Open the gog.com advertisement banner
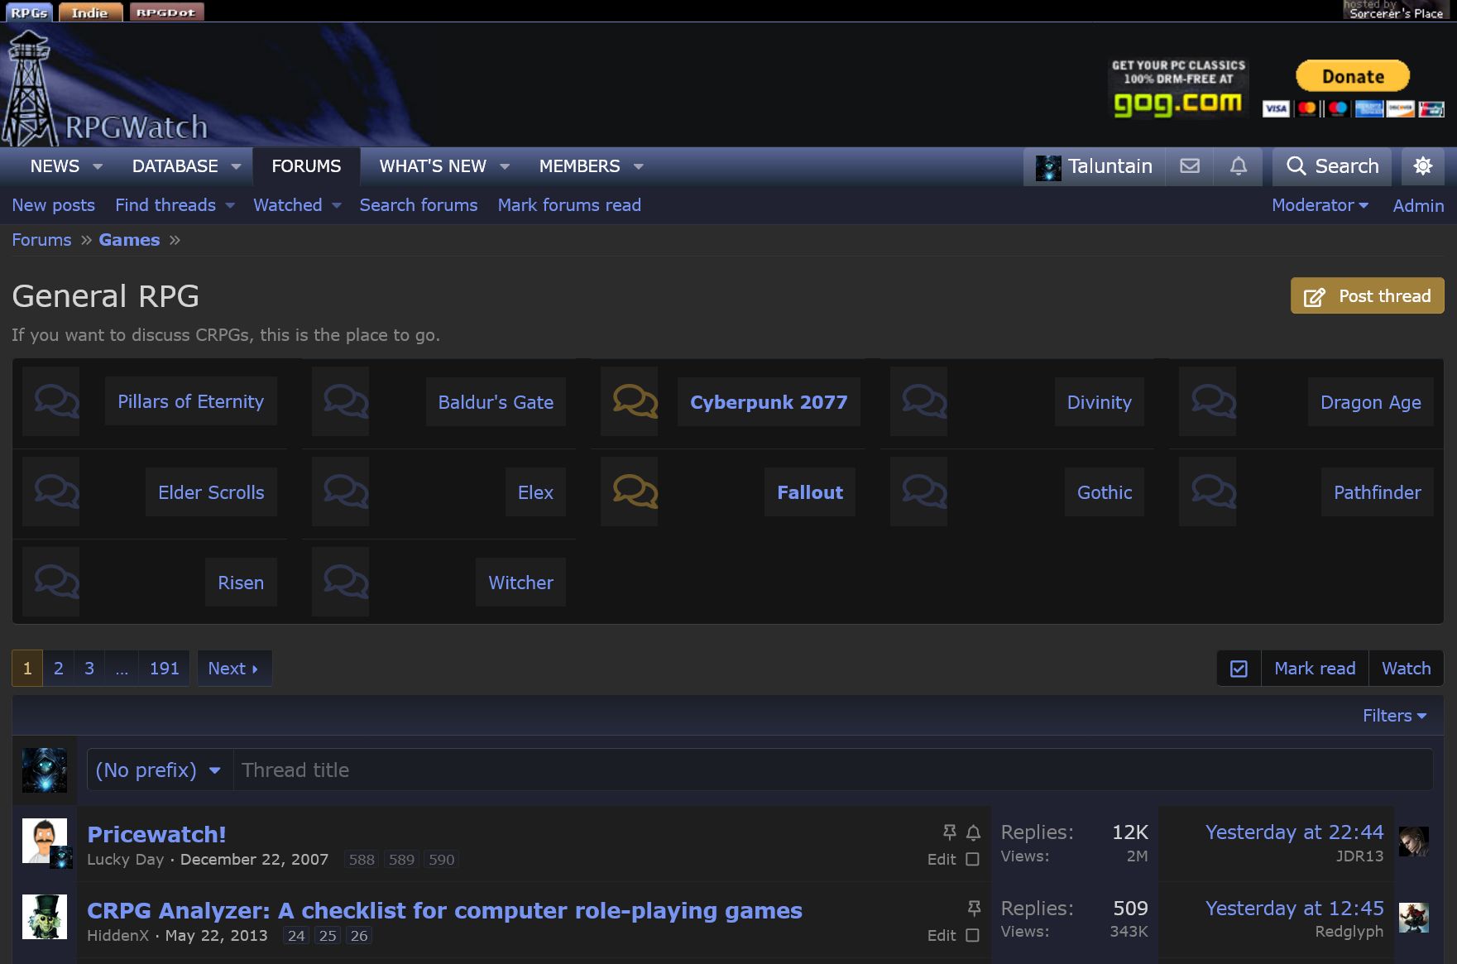Screen dimensions: 1457x964 tap(1178, 88)
